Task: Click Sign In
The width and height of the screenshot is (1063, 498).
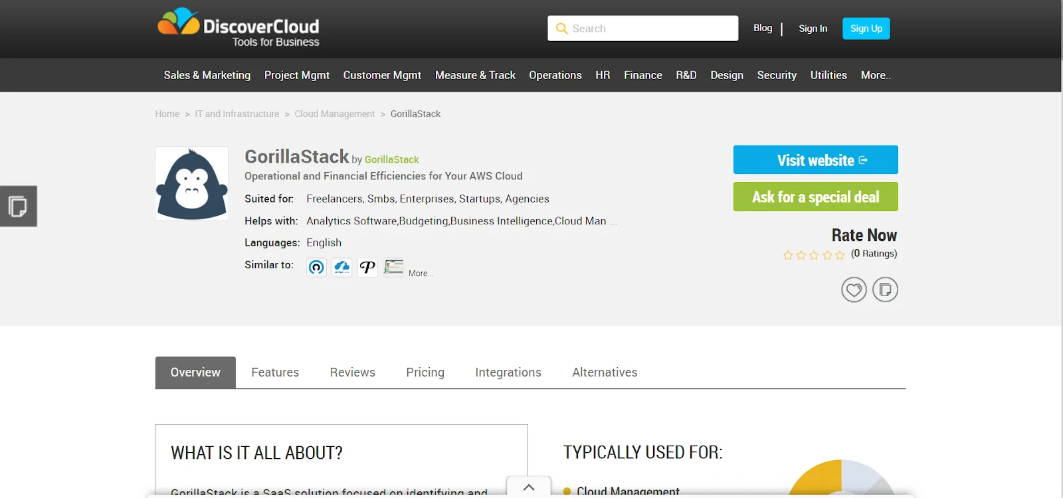Action: 813,29
